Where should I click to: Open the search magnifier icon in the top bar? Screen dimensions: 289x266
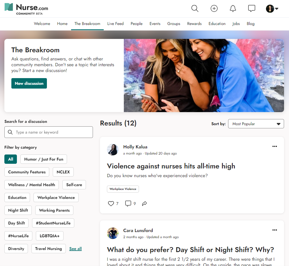pyautogui.click(x=195, y=8)
